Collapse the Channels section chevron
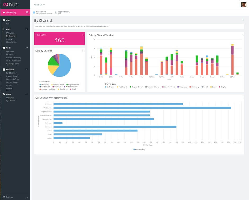Image resolution: width=249 pixels, height=200 pixels. pyautogui.click(x=27, y=69)
